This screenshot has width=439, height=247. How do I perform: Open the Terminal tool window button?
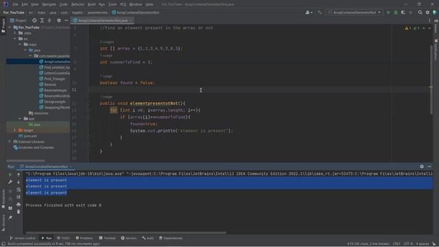pos(107,238)
